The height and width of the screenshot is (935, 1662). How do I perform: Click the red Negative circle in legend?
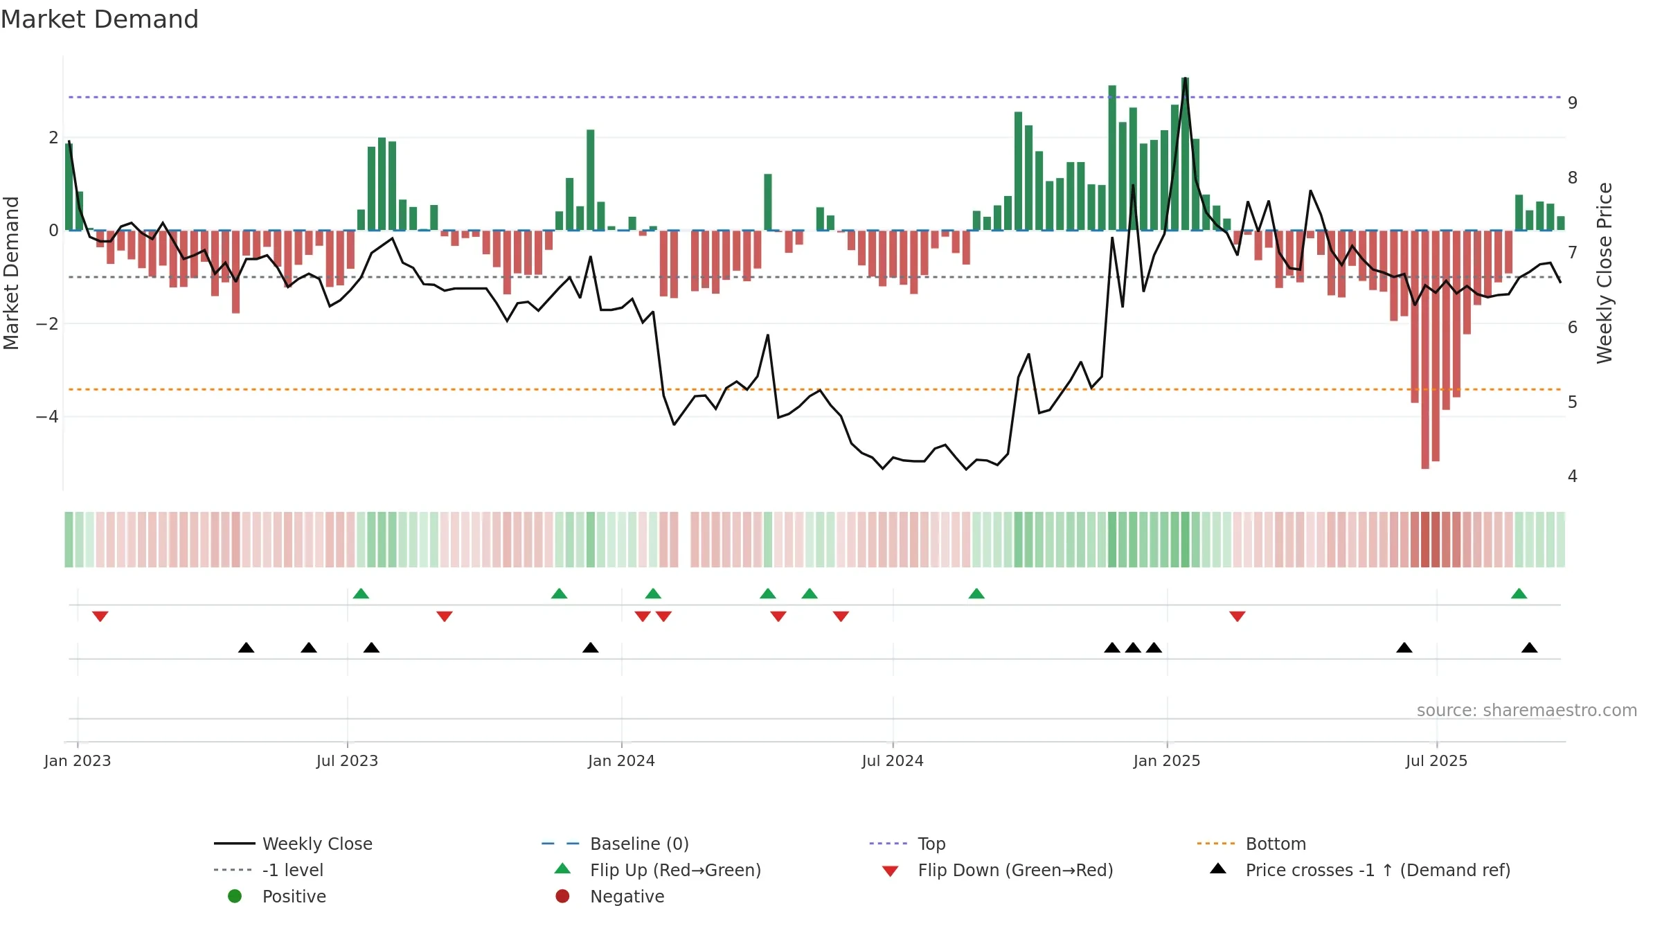tap(562, 896)
